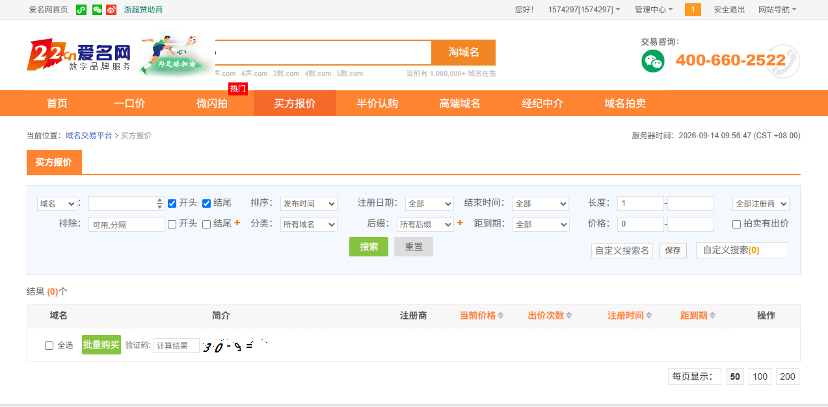Open the Weibo icon in top bar
Image resolution: width=828 pixels, height=407 pixels.
(111, 10)
